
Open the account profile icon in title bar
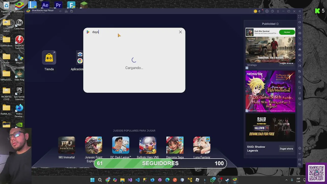267,11
